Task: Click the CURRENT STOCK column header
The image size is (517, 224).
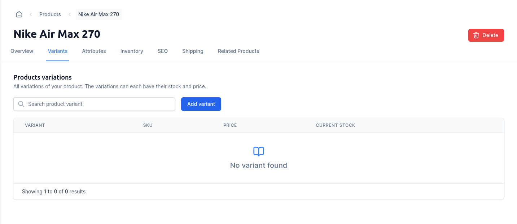Action: coord(336,125)
